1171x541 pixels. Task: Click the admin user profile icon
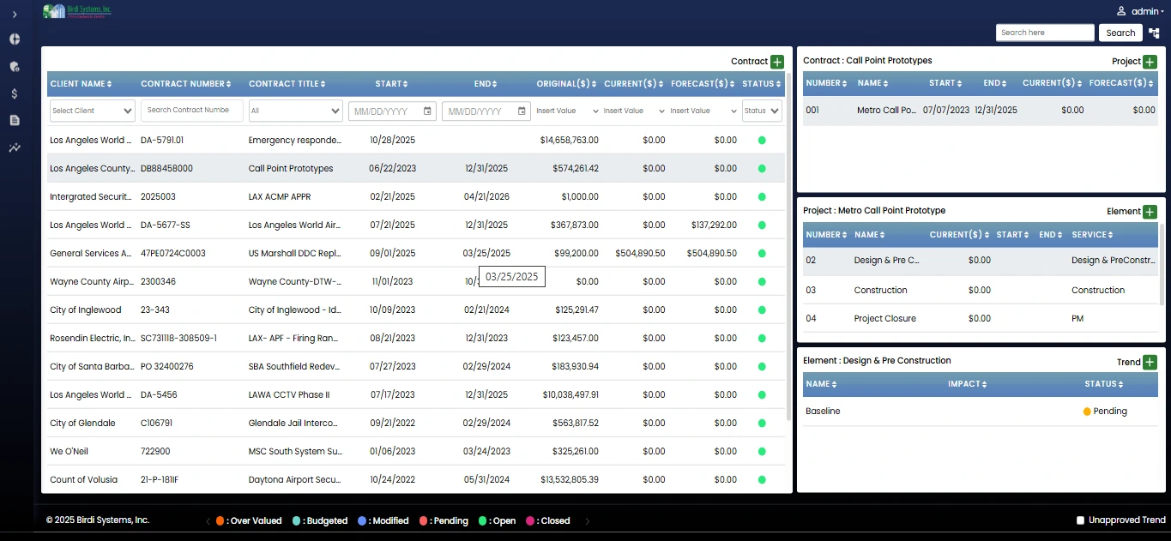pos(1120,11)
